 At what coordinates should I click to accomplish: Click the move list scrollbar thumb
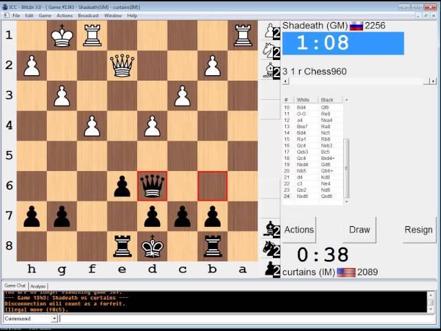tap(346, 168)
